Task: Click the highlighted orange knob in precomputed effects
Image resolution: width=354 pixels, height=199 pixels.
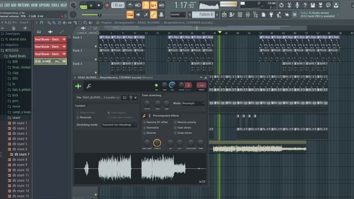Action: click(x=157, y=143)
